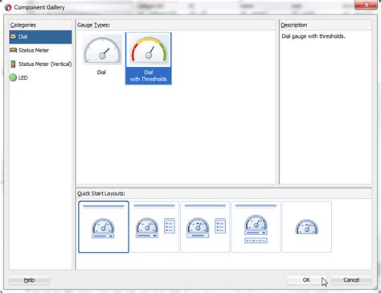381x293 pixels.
Task: Open Help for Component Gallery
Action: (x=29, y=280)
